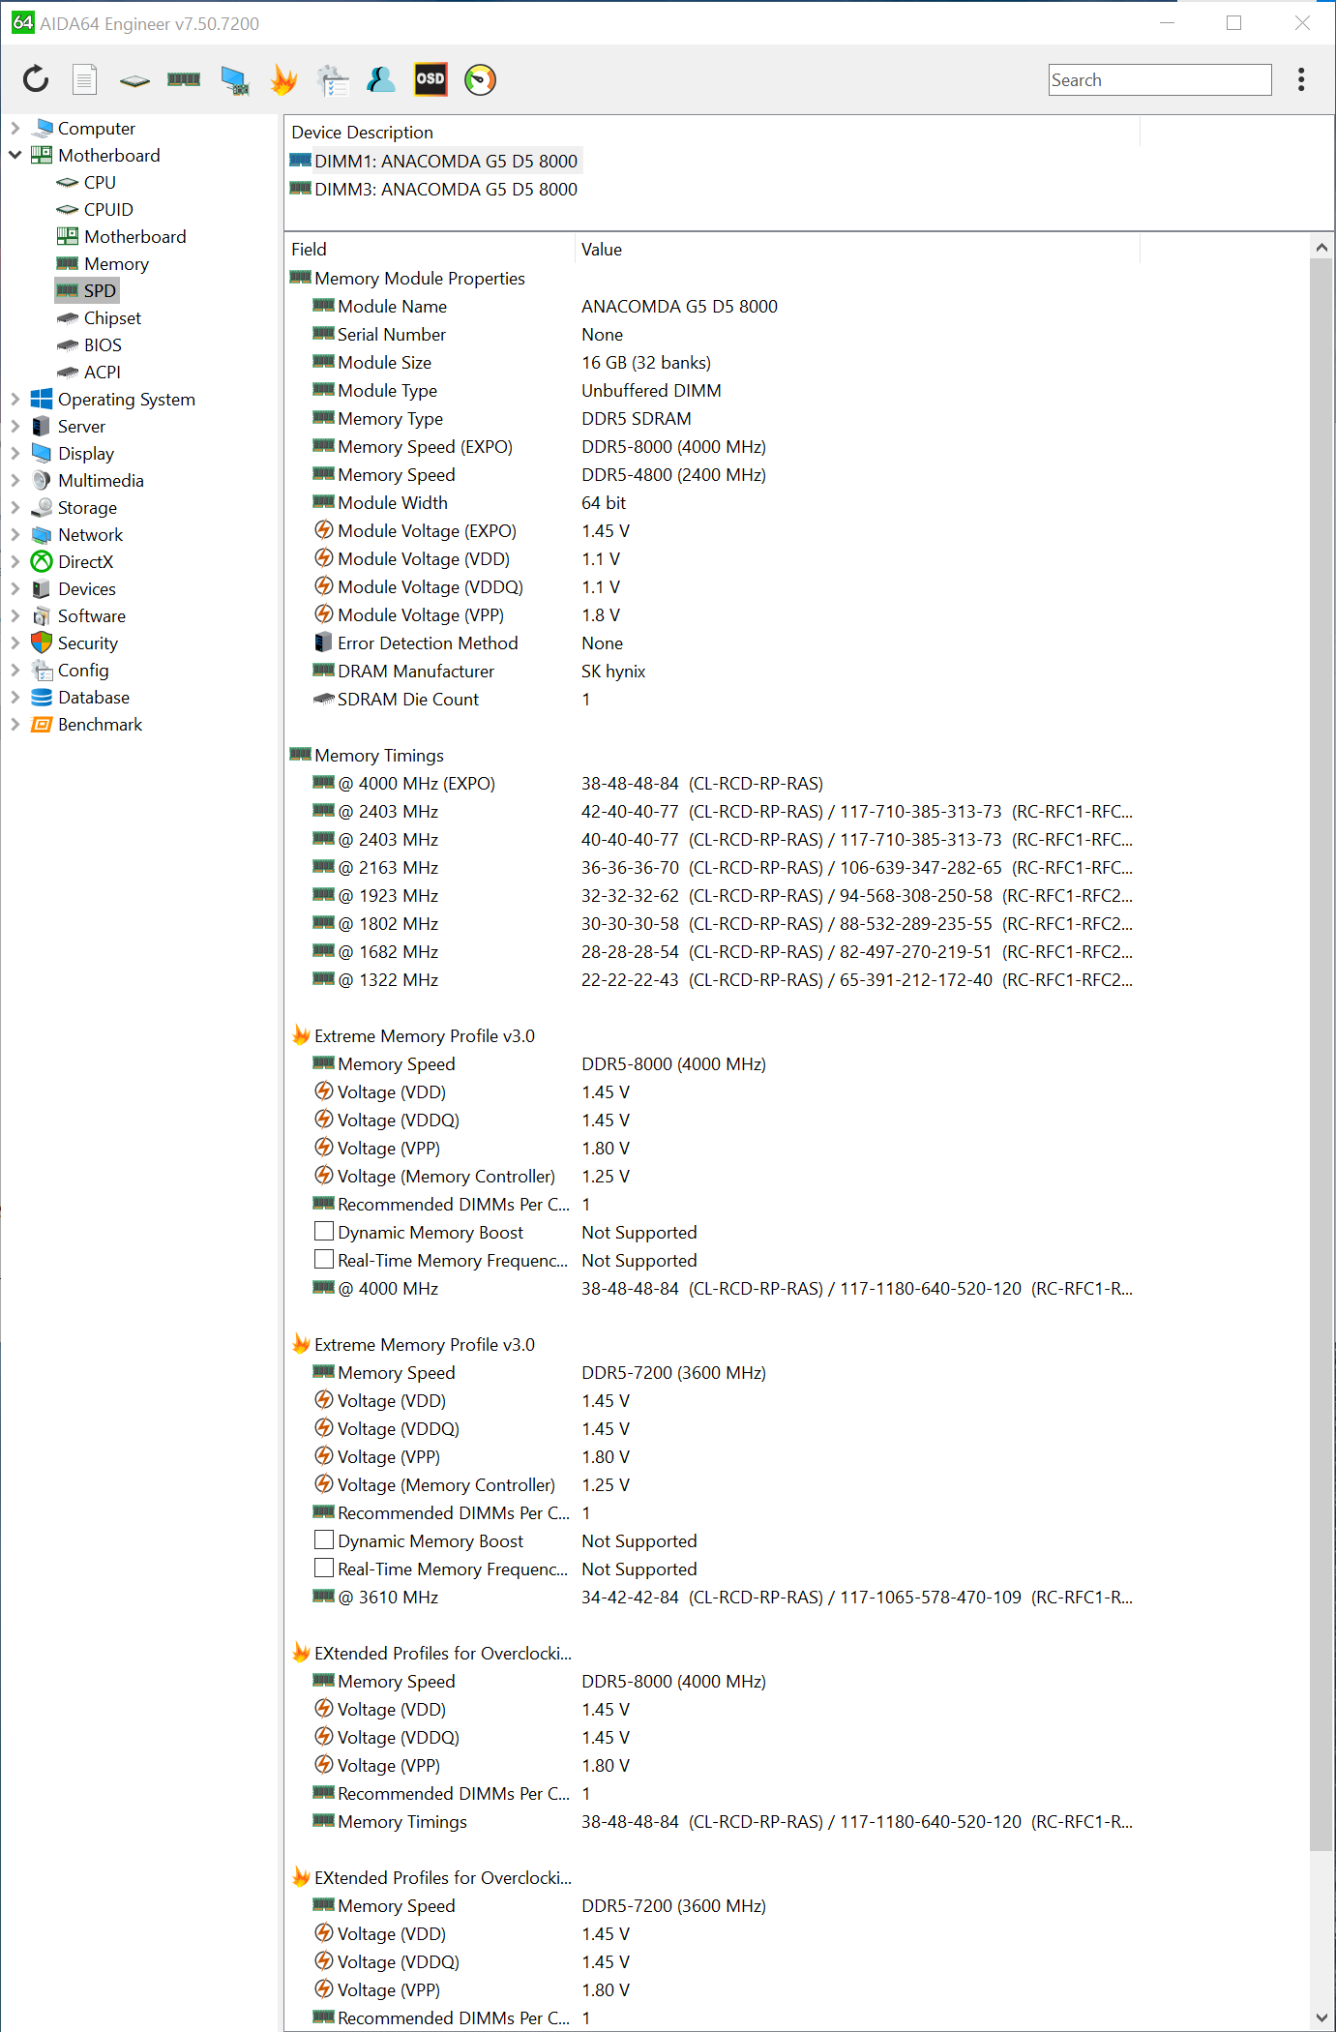Select CPUID in the sidebar tree
1336x2032 pixels.
click(108, 209)
